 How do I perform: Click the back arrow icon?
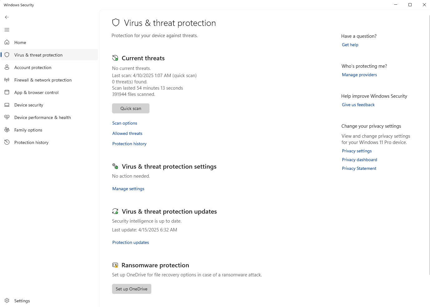7,17
